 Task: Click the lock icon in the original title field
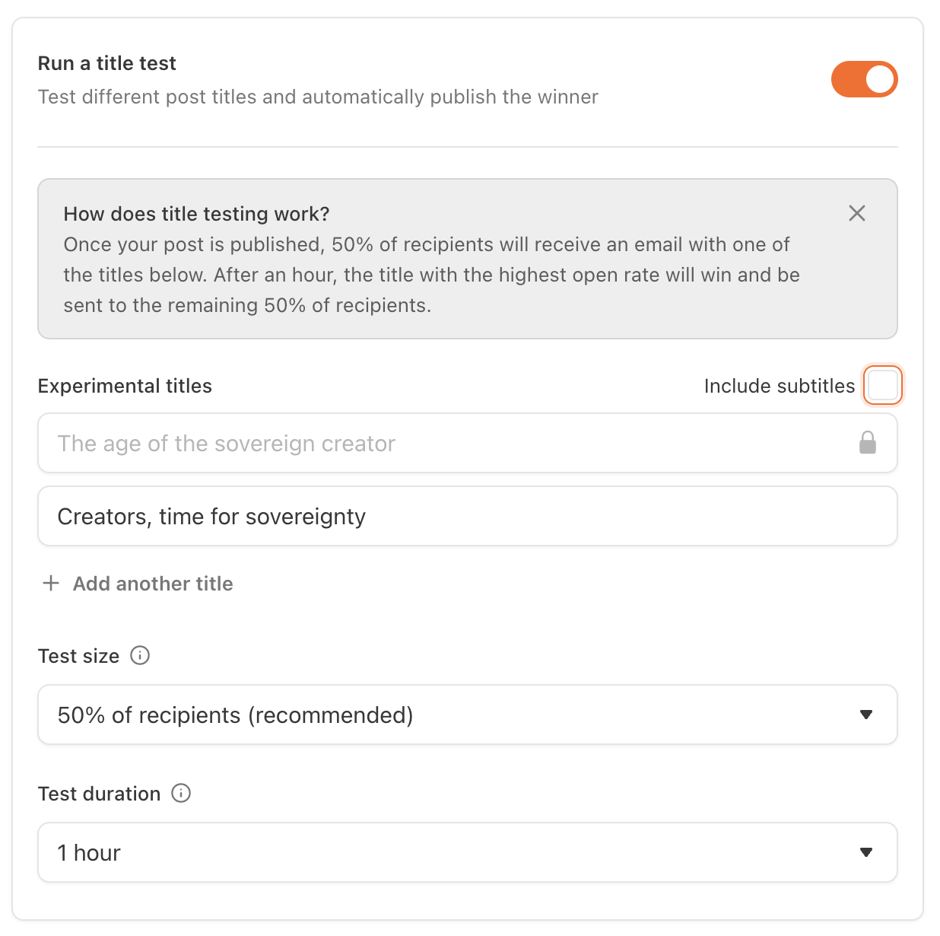click(868, 442)
